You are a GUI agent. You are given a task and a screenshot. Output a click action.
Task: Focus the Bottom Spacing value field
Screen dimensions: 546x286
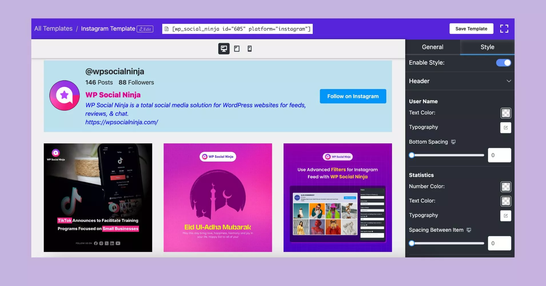499,155
